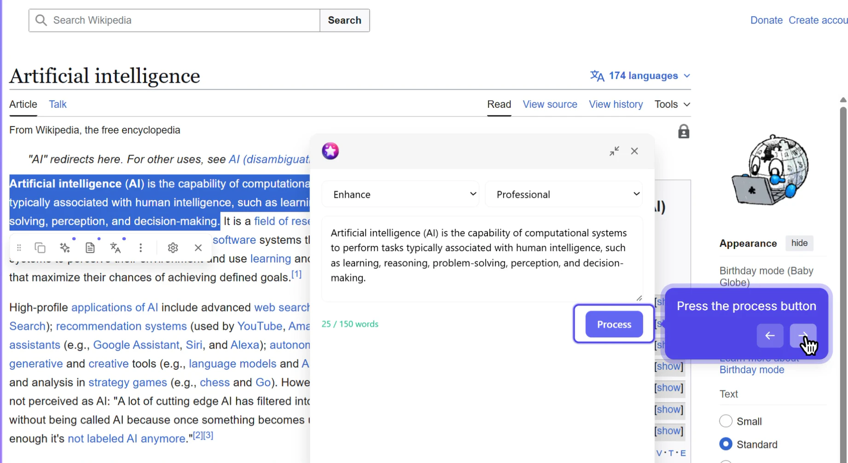Viewport: 848px width, 463px height.
Task: Open the Enhance mode dropdown
Action: tap(401, 194)
